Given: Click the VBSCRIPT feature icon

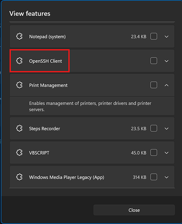Looking at the screenshot, I should [19, 153].
